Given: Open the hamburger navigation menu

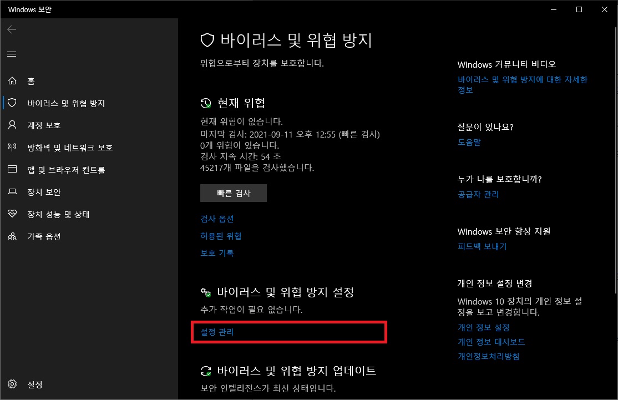Looking at the screenshot, I should tap(12, 54).
